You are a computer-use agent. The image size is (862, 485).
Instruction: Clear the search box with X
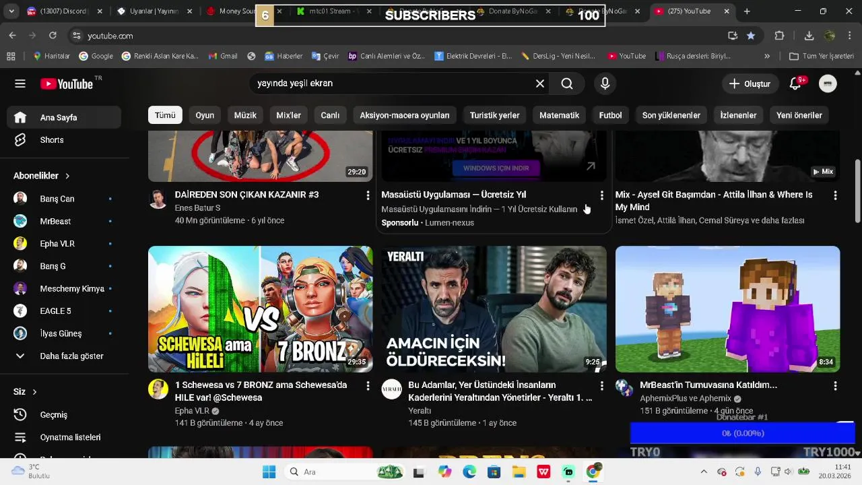tap(539, 84)
